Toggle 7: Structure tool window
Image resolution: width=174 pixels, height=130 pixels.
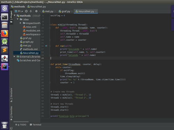point(11,95)
